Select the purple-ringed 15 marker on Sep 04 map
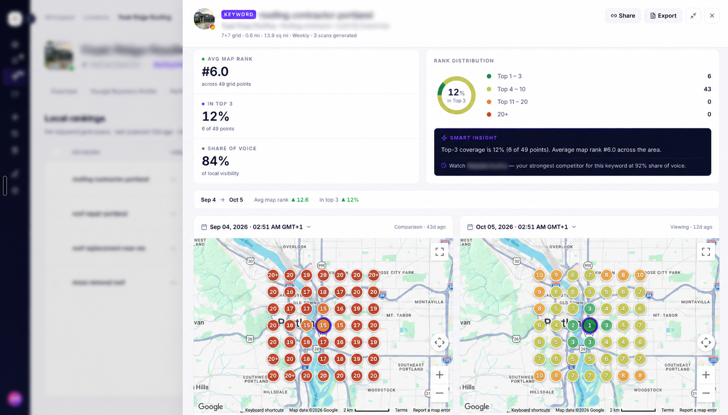 click(323, 326)
